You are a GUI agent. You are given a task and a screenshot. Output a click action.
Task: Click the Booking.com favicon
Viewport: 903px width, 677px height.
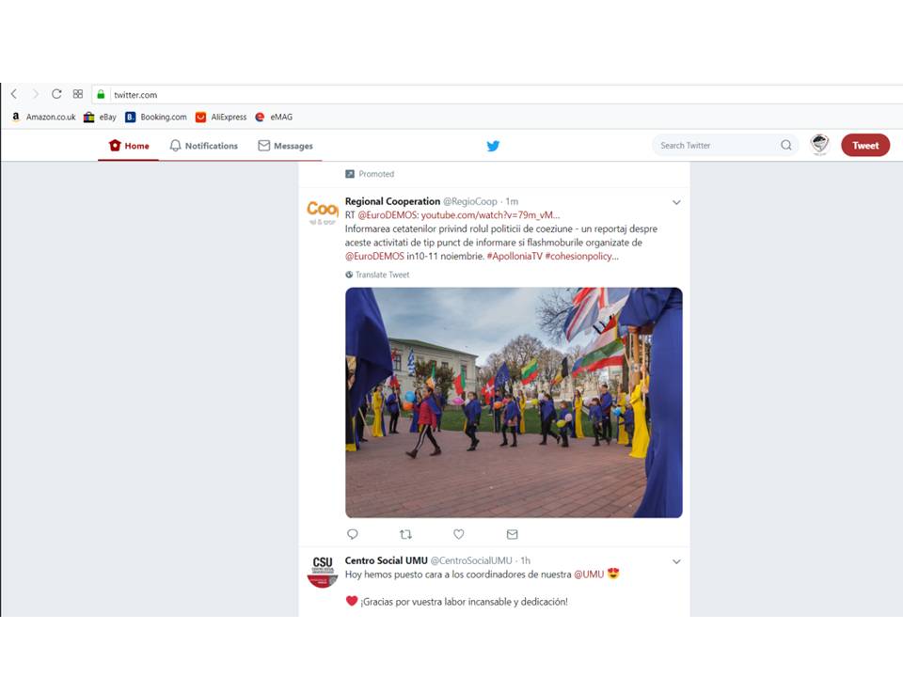130,117
